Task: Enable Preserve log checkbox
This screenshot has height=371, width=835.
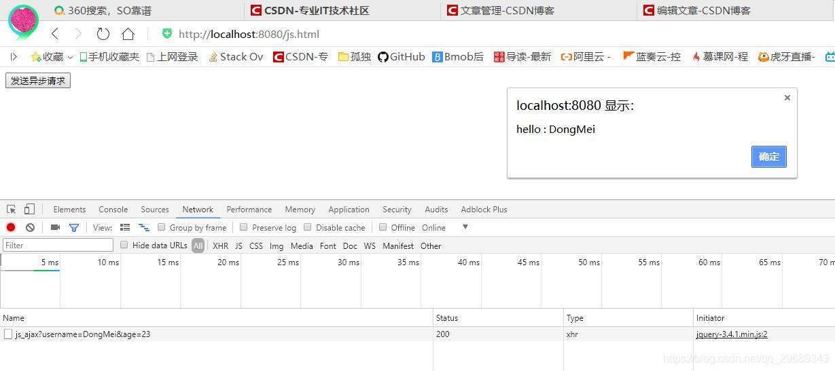Action: (x=245, y=227)
